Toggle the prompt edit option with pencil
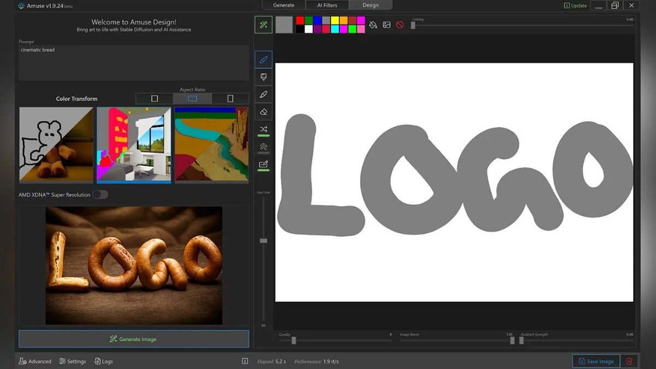The width and height of the screenshot is (656, 369). coord(263,164)
